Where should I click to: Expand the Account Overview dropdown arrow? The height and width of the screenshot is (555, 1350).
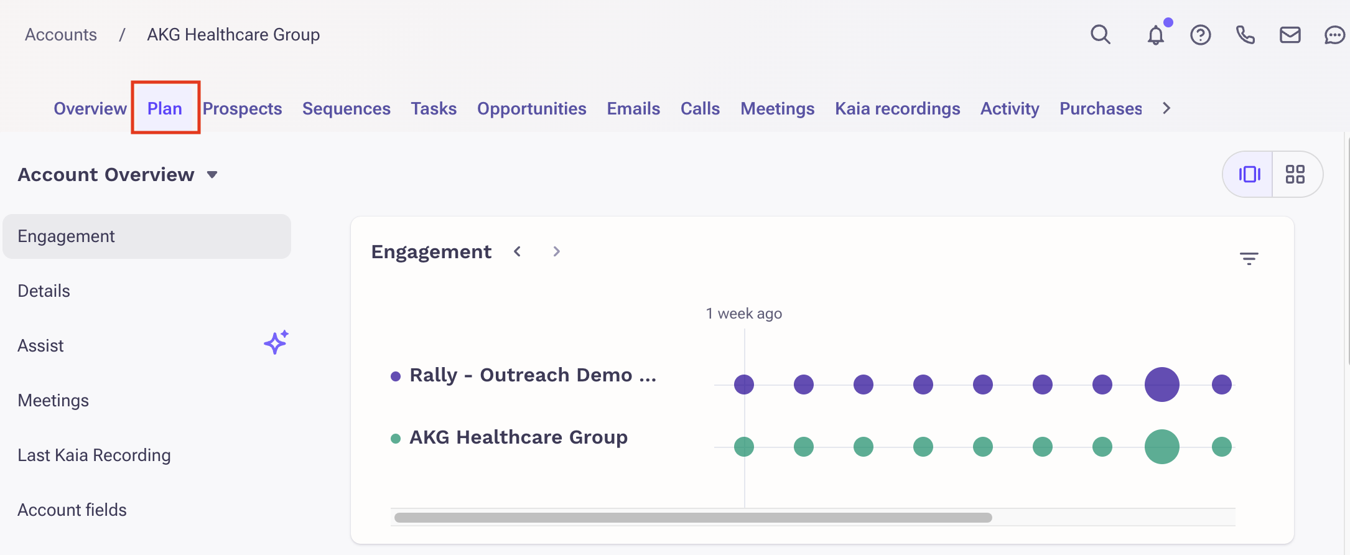click(212, 175)
